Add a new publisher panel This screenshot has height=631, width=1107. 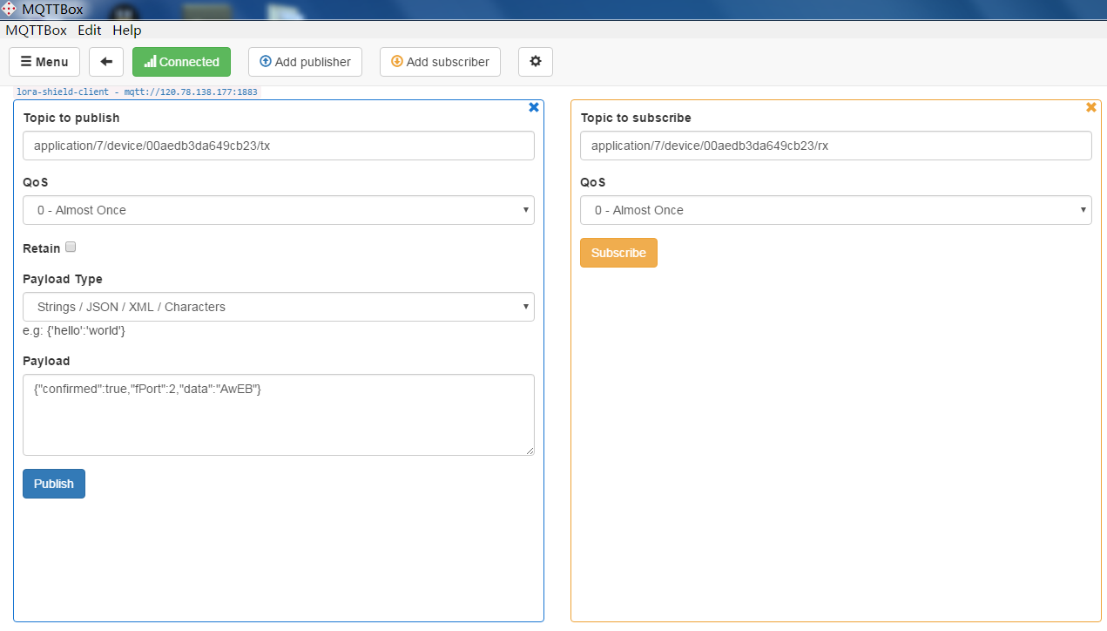coord(305,62)
